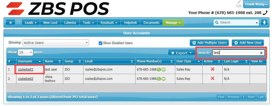Sort by the Name column header
Viewport: 272px width, 106px height.
53,61
